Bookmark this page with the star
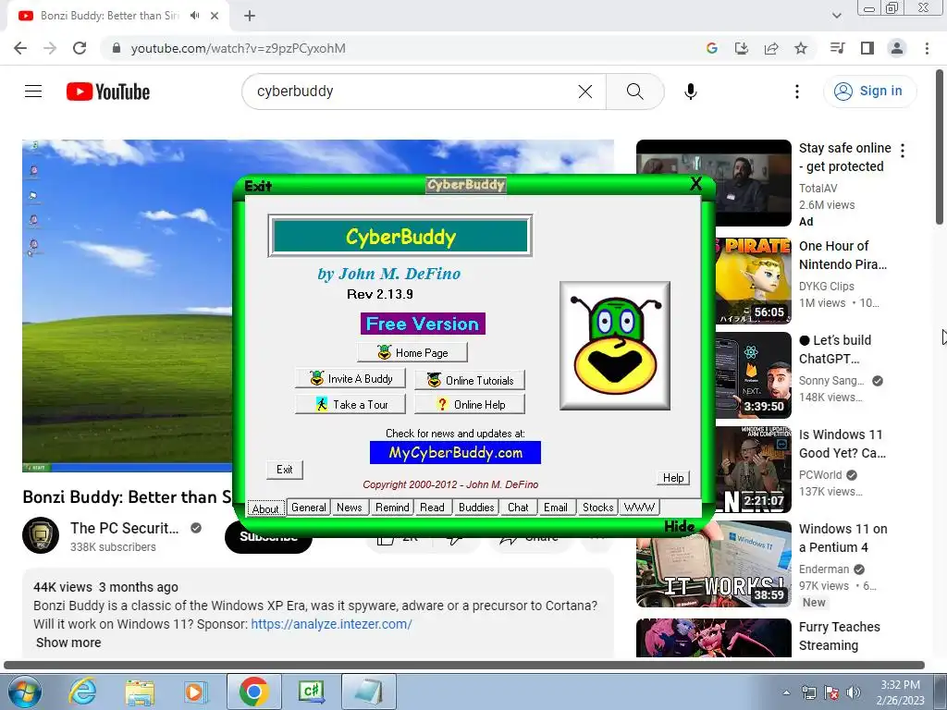 tap(801, 48)
